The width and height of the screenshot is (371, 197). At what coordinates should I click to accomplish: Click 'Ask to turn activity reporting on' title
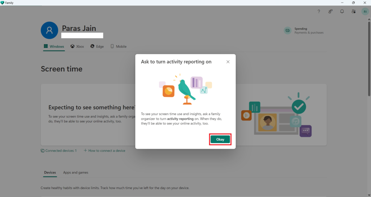pyautogui.click(x=176, y=62)
